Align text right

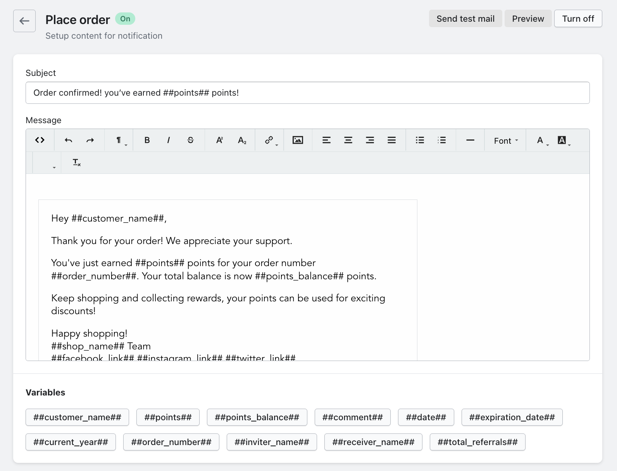tap(370, 140)
